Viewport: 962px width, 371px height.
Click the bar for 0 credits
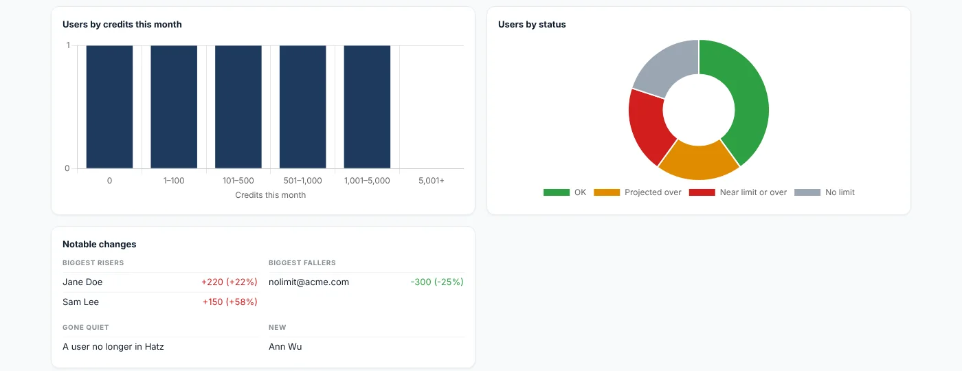109,107
